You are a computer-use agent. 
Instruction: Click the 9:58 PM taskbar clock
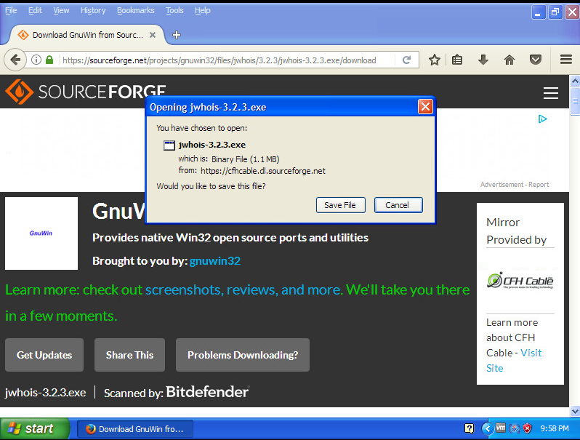click(x=555, y=428)
